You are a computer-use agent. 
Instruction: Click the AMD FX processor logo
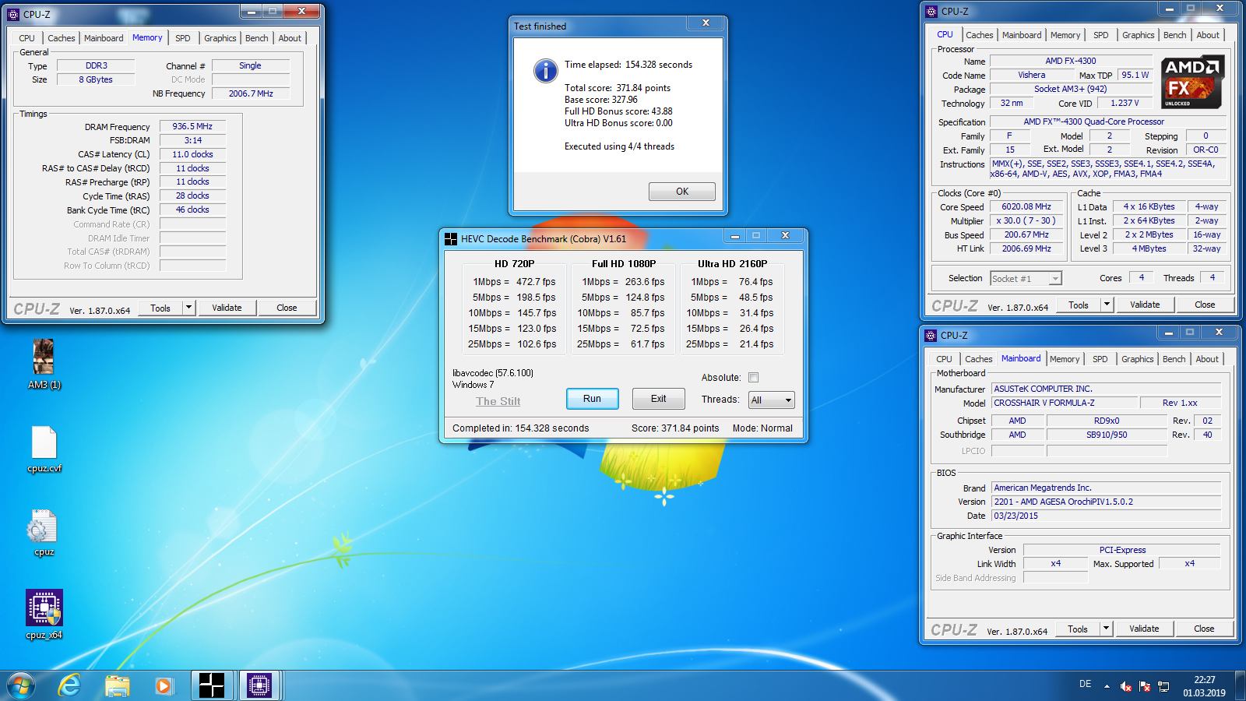pyautogui.click(x=1192, y=82)
